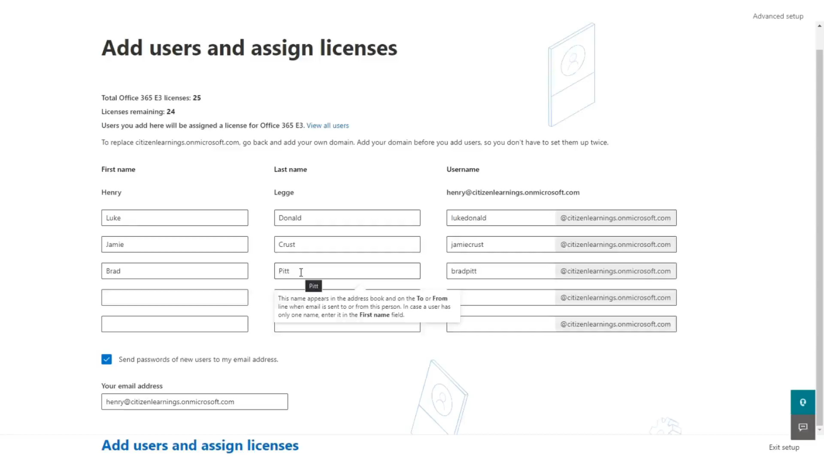
Task: Click the scroll up arrow
Action: pos(820,26)
